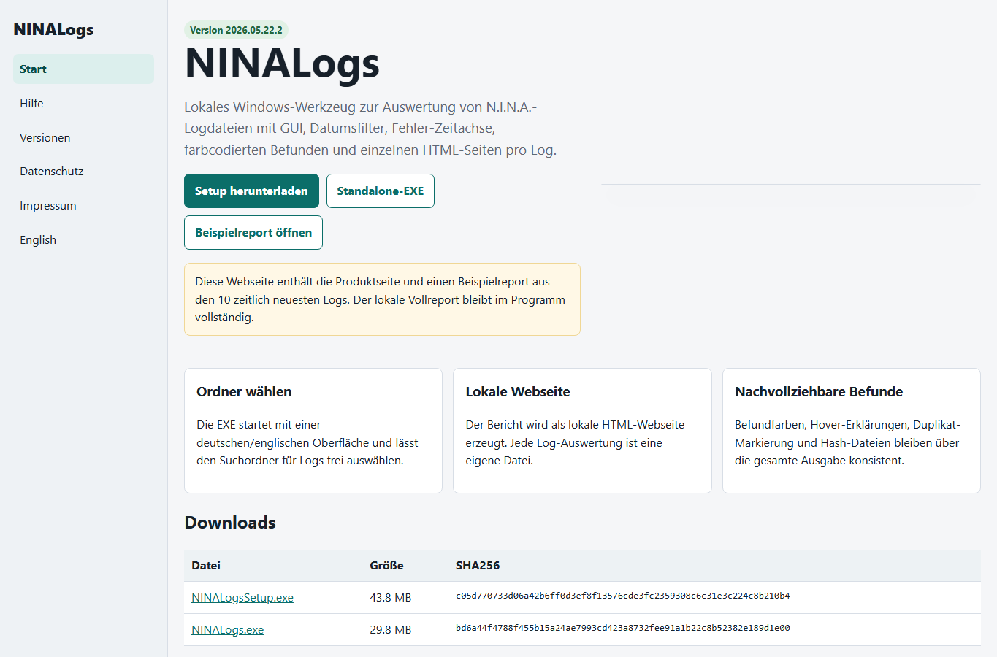Open the Hilfe page
997x657 pixels.
click(x=83, y=103)
